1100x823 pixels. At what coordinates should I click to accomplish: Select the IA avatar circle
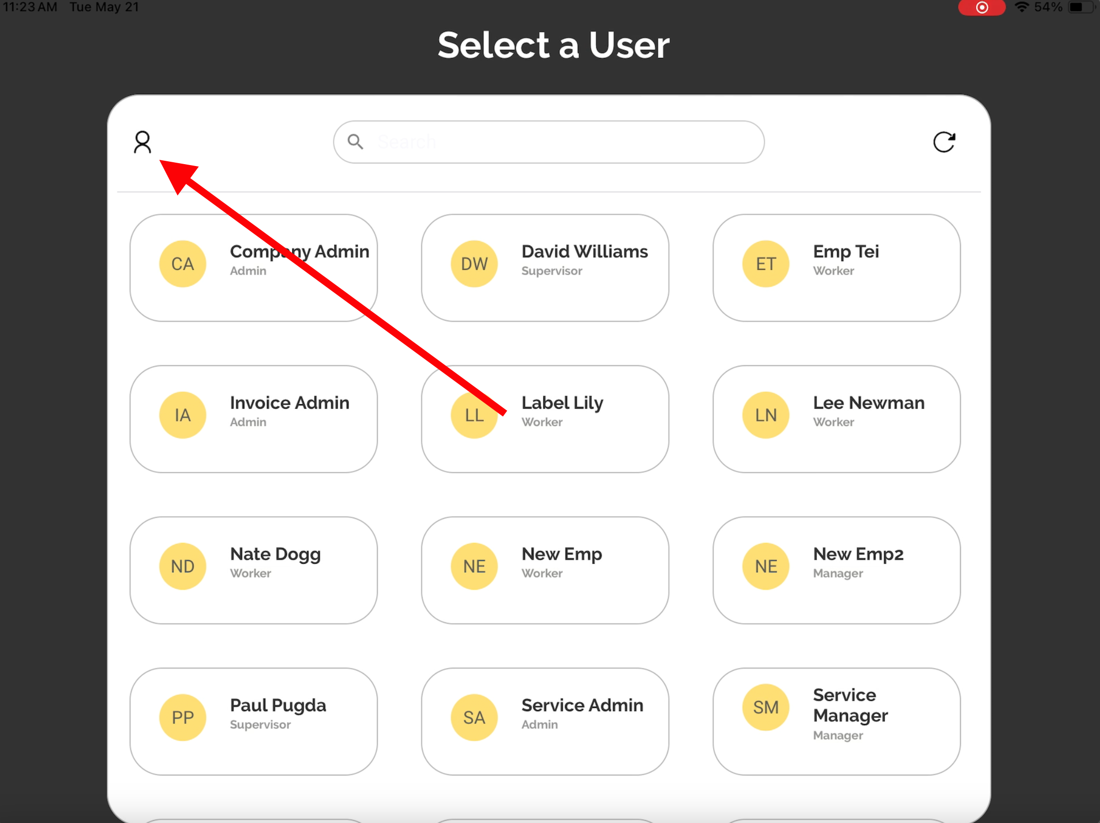coord(183,415)
